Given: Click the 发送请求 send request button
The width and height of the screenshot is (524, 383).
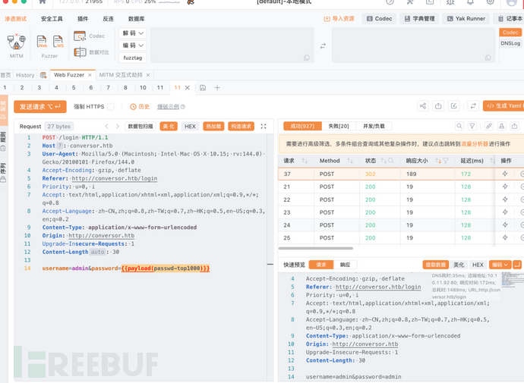Looking at the screenshot, I should click(39, 107).
